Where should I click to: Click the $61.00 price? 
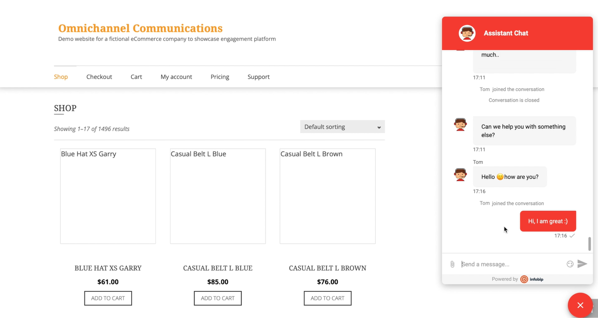(108, 282)
